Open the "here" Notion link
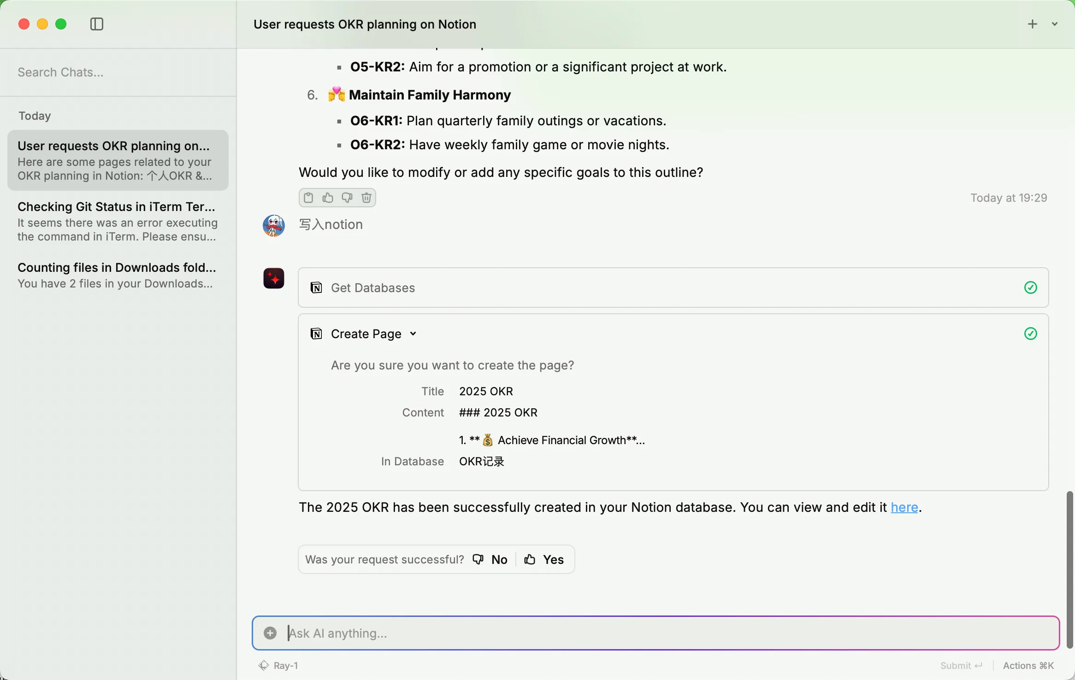Image resolution: width=1075 pixels, height=680 pixels. coord(904,507)
